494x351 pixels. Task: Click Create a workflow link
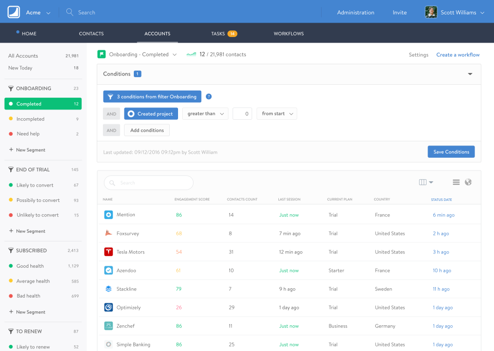[458, 54]
